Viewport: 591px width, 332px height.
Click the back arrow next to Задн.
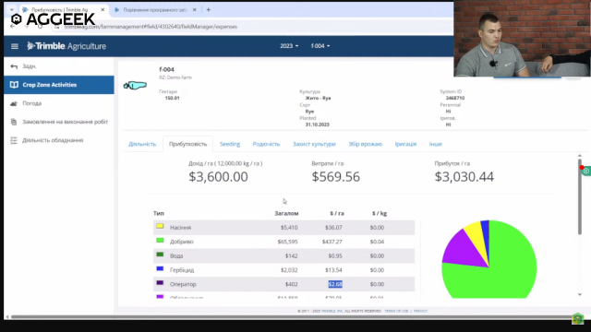(x=14, y=66)
